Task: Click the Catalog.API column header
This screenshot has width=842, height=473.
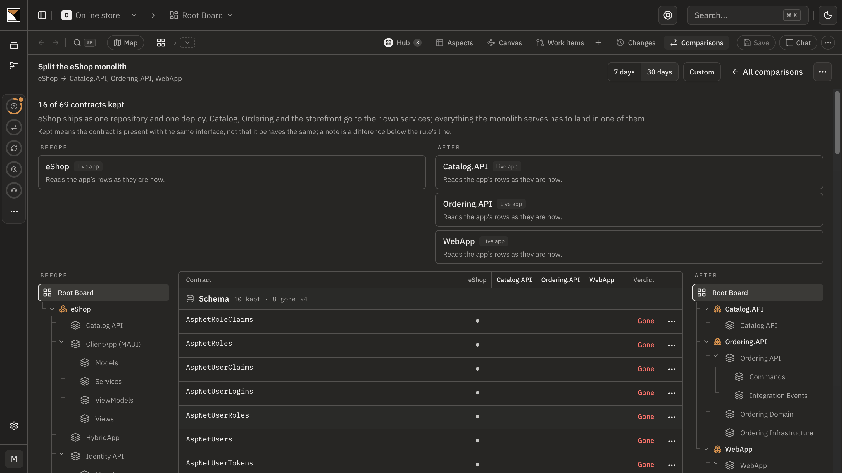Action: (x=514, y=280)
